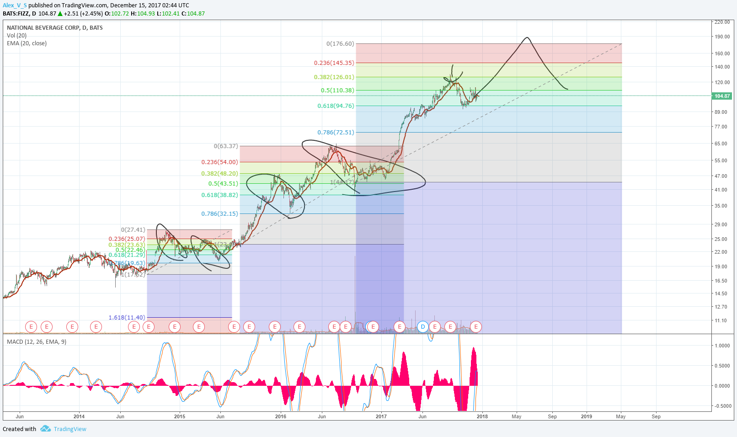Click the 2014 time axis label
Screen dimensions: 737x437
click(79, 416)
